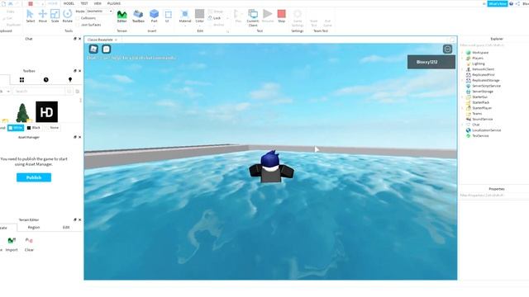The height and width of the screenshot is (297, 529).
Task: Open the UI insert tool
Action: 168,16
